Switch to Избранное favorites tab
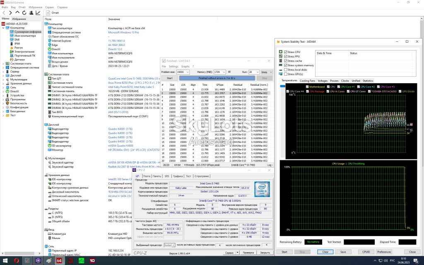The width and height of the screenshot is (424, 265). point(19,19)
